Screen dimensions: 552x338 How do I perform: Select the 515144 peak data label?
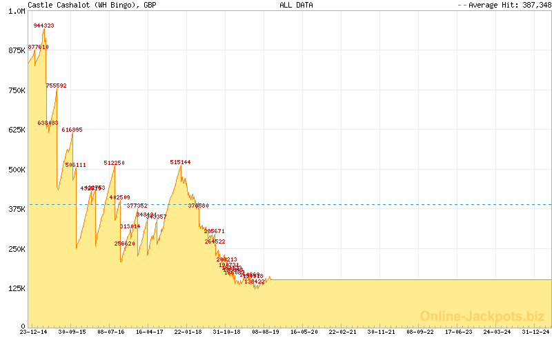[x=180, y=162]
